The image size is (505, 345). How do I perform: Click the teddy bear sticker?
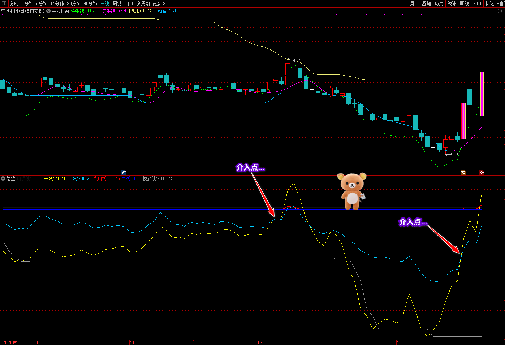tap(352, 191)
